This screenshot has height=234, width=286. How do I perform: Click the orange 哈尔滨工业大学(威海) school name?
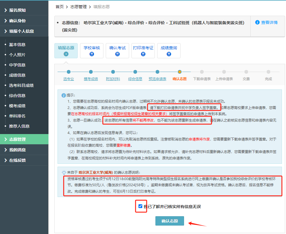point(96,172)
